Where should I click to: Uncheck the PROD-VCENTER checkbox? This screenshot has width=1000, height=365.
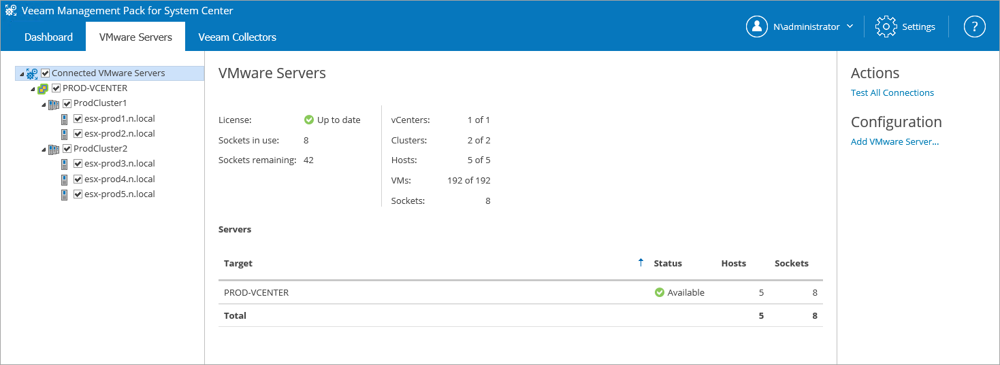pos(56,88)
